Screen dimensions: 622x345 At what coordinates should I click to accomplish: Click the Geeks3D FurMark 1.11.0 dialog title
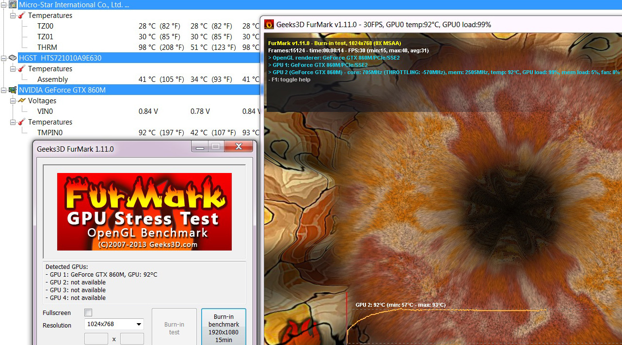tap(76, 149)
